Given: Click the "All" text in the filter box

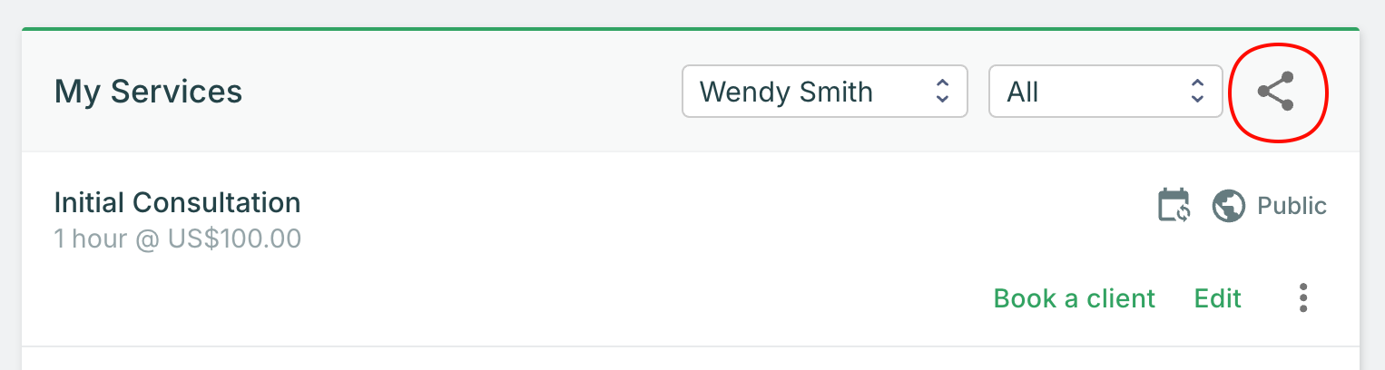Looking at the screenshot, I should click(1023, 92).
